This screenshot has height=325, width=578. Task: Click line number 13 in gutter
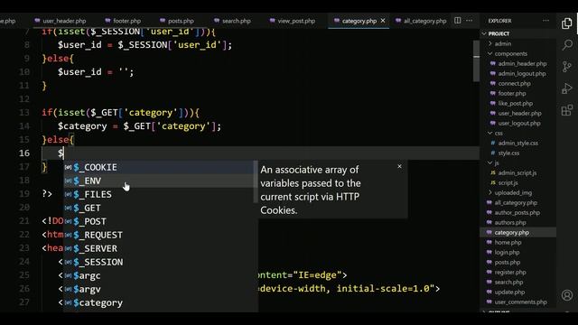(x=24, y=112)
